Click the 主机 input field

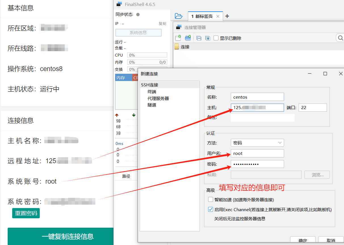257,107
